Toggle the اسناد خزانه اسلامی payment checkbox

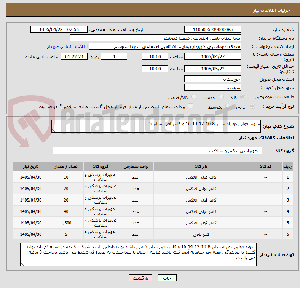(191, 106)
